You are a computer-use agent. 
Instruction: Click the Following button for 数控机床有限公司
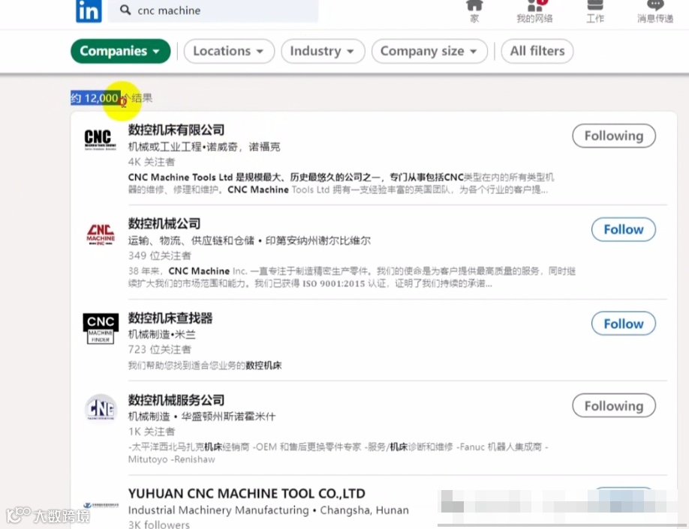click(x=614, y=136)
